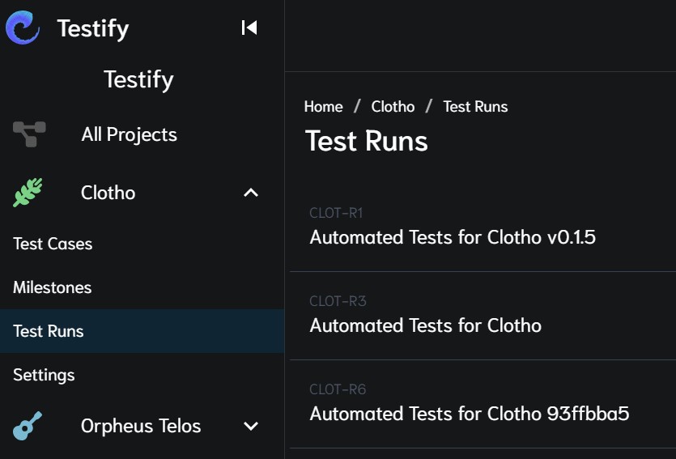Select Test Runs in the sidebar
676x459 pixels.
click(49, 331)
